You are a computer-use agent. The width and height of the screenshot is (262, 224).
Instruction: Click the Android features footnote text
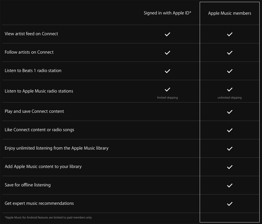click(x=48, y=218)
